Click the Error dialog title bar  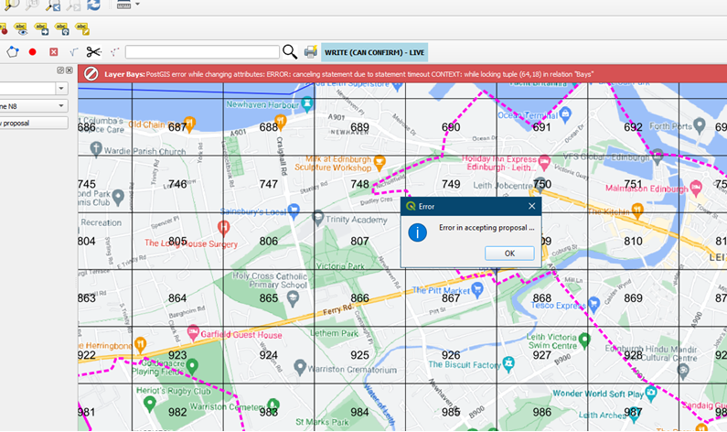tap(471, 206)
